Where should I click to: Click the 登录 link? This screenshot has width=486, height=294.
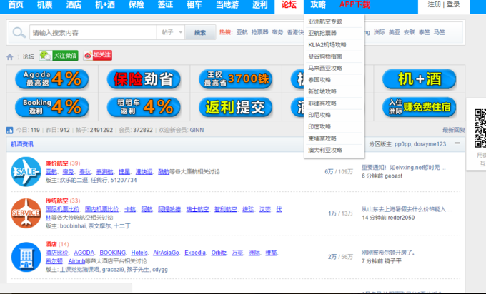(453, 5)
